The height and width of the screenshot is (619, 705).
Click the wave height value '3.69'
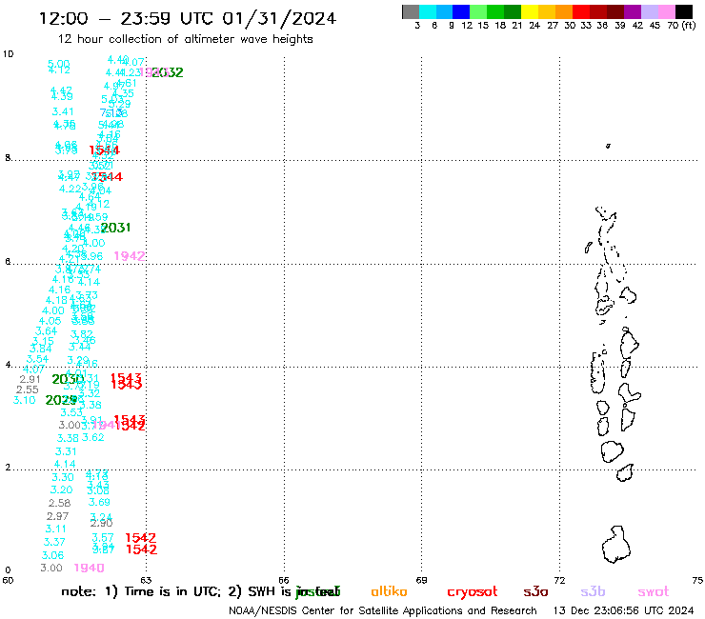point(99,502)
